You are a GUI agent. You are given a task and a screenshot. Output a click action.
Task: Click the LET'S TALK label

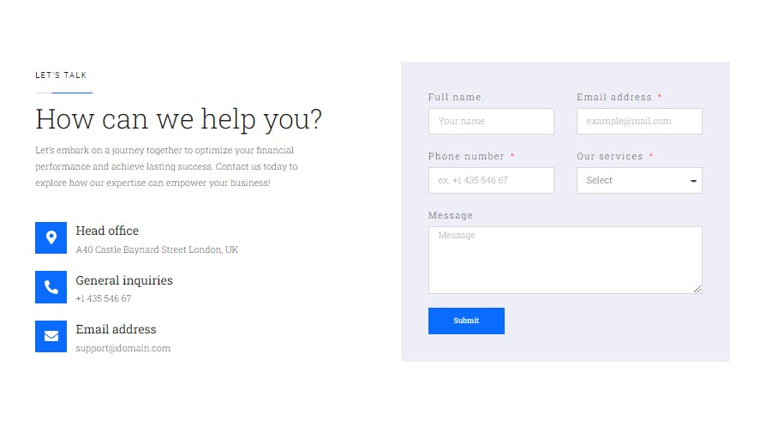tap(61, 75)
